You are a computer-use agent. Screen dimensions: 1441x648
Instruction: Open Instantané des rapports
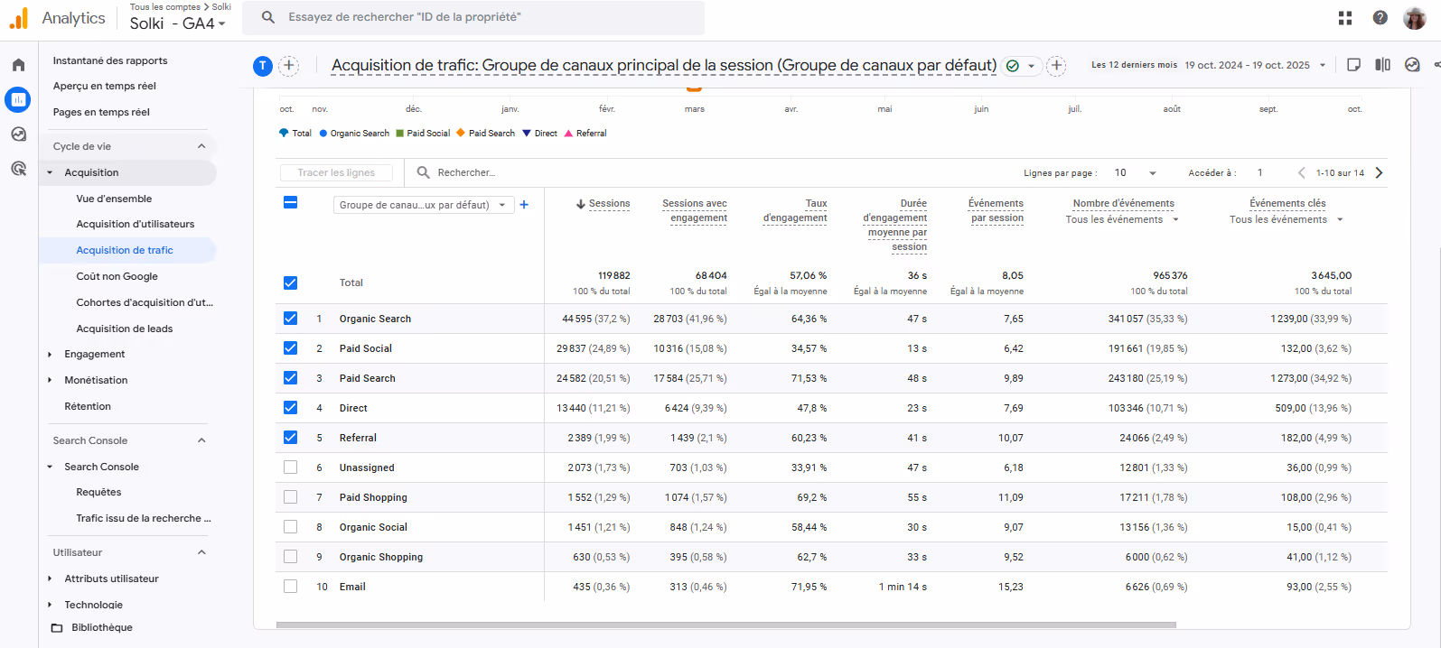[110, 60]
